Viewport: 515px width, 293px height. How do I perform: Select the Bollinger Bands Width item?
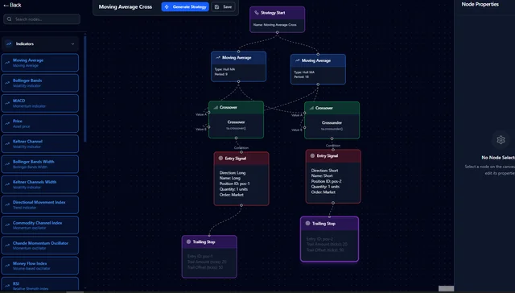40,164
